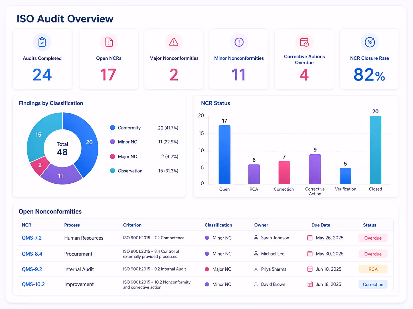Open the QMS-7.2 NCR link
Screen dimensions: 413x309
pos(32,238)
